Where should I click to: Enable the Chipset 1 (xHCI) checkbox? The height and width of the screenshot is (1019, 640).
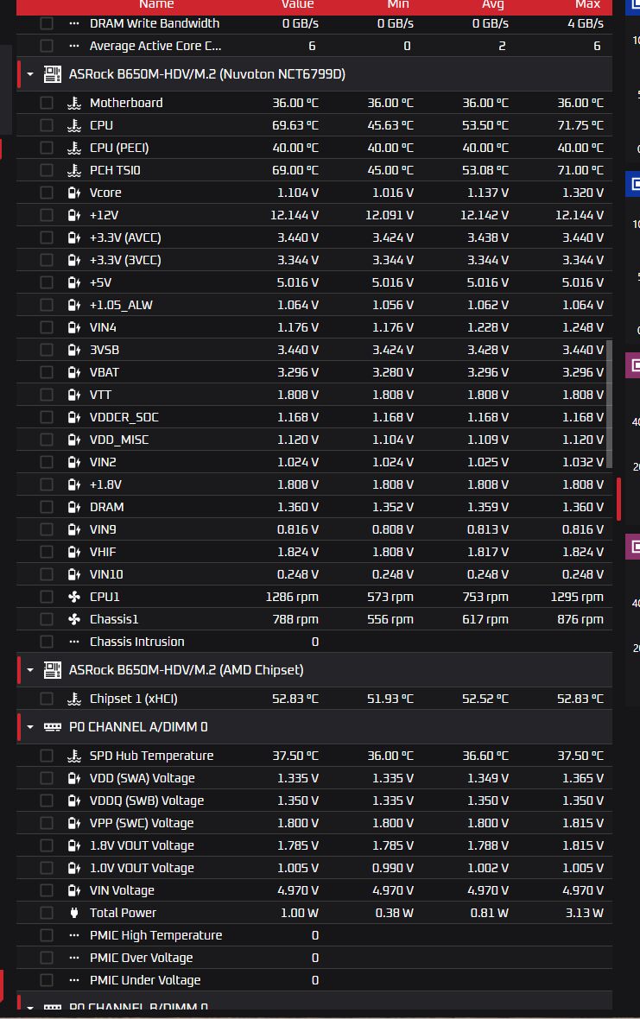(46, 699)
